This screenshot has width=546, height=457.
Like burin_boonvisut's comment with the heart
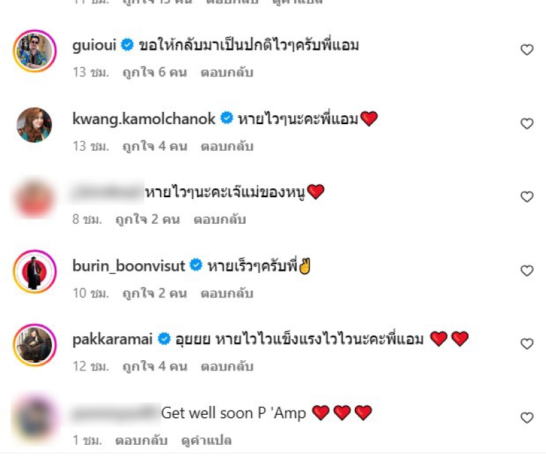point(527,271)
